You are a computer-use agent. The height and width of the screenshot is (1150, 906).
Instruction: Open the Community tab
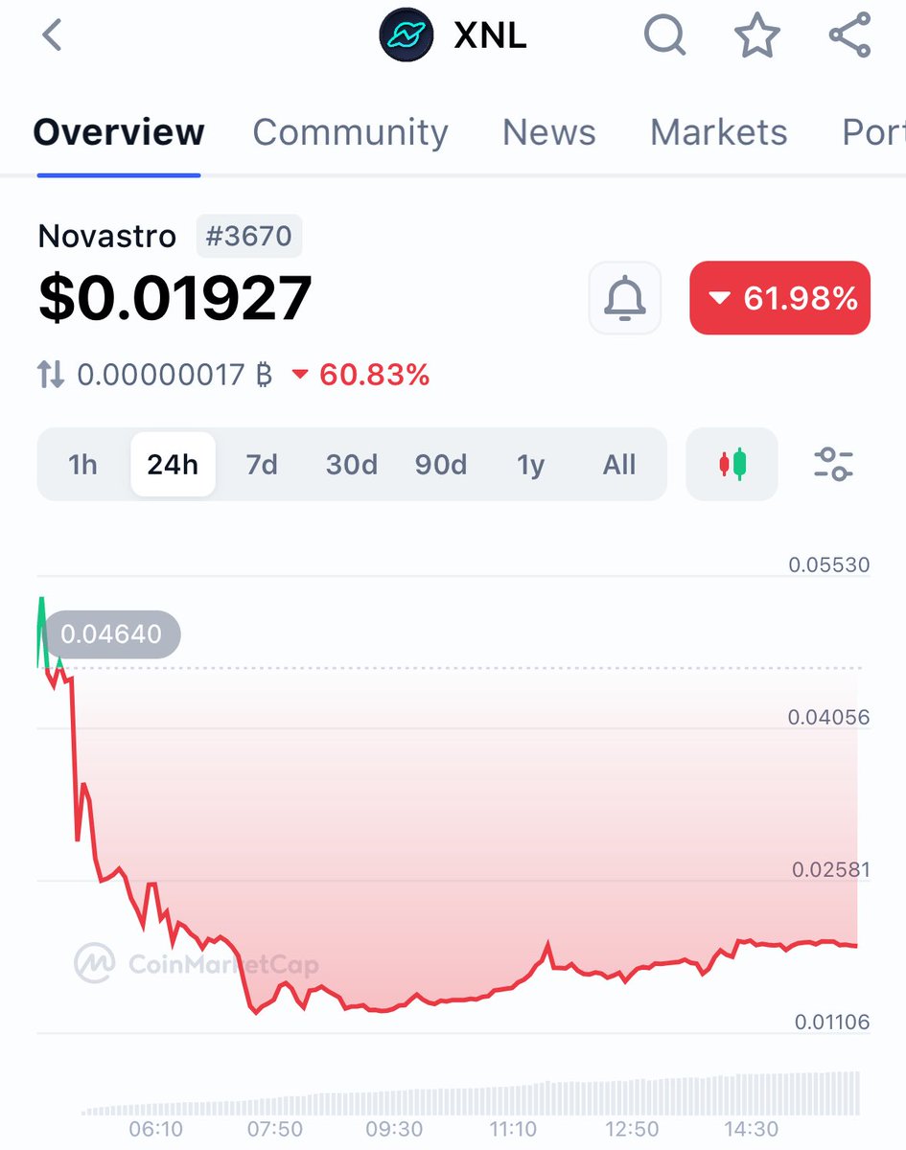pos(350,132)
